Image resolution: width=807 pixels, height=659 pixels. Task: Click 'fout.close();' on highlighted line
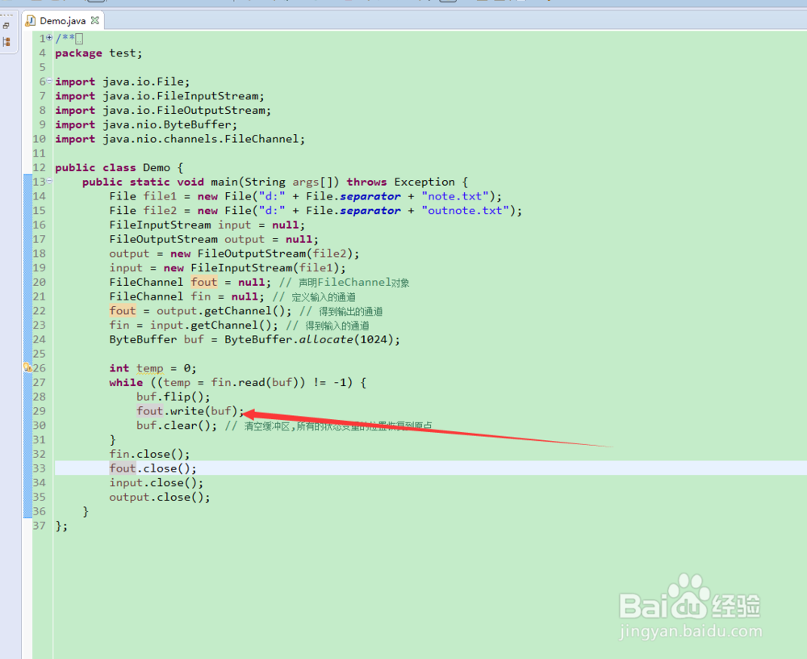(x=153, y=469)
